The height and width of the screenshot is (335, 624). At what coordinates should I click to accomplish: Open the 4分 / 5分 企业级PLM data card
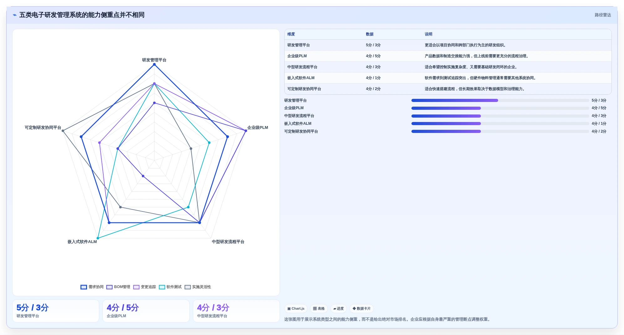tap(146, 311)
